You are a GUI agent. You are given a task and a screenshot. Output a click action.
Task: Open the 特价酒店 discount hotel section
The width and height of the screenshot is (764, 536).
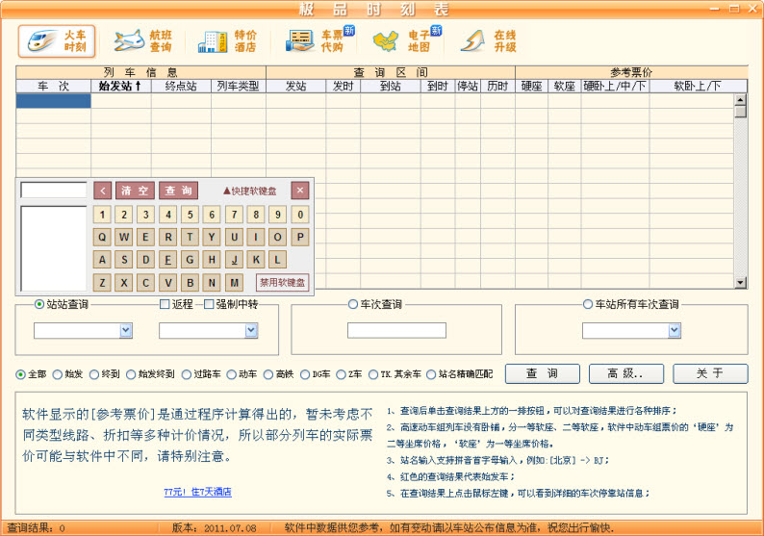tap(227, 41)
